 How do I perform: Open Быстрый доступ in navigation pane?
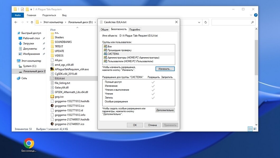31,33
